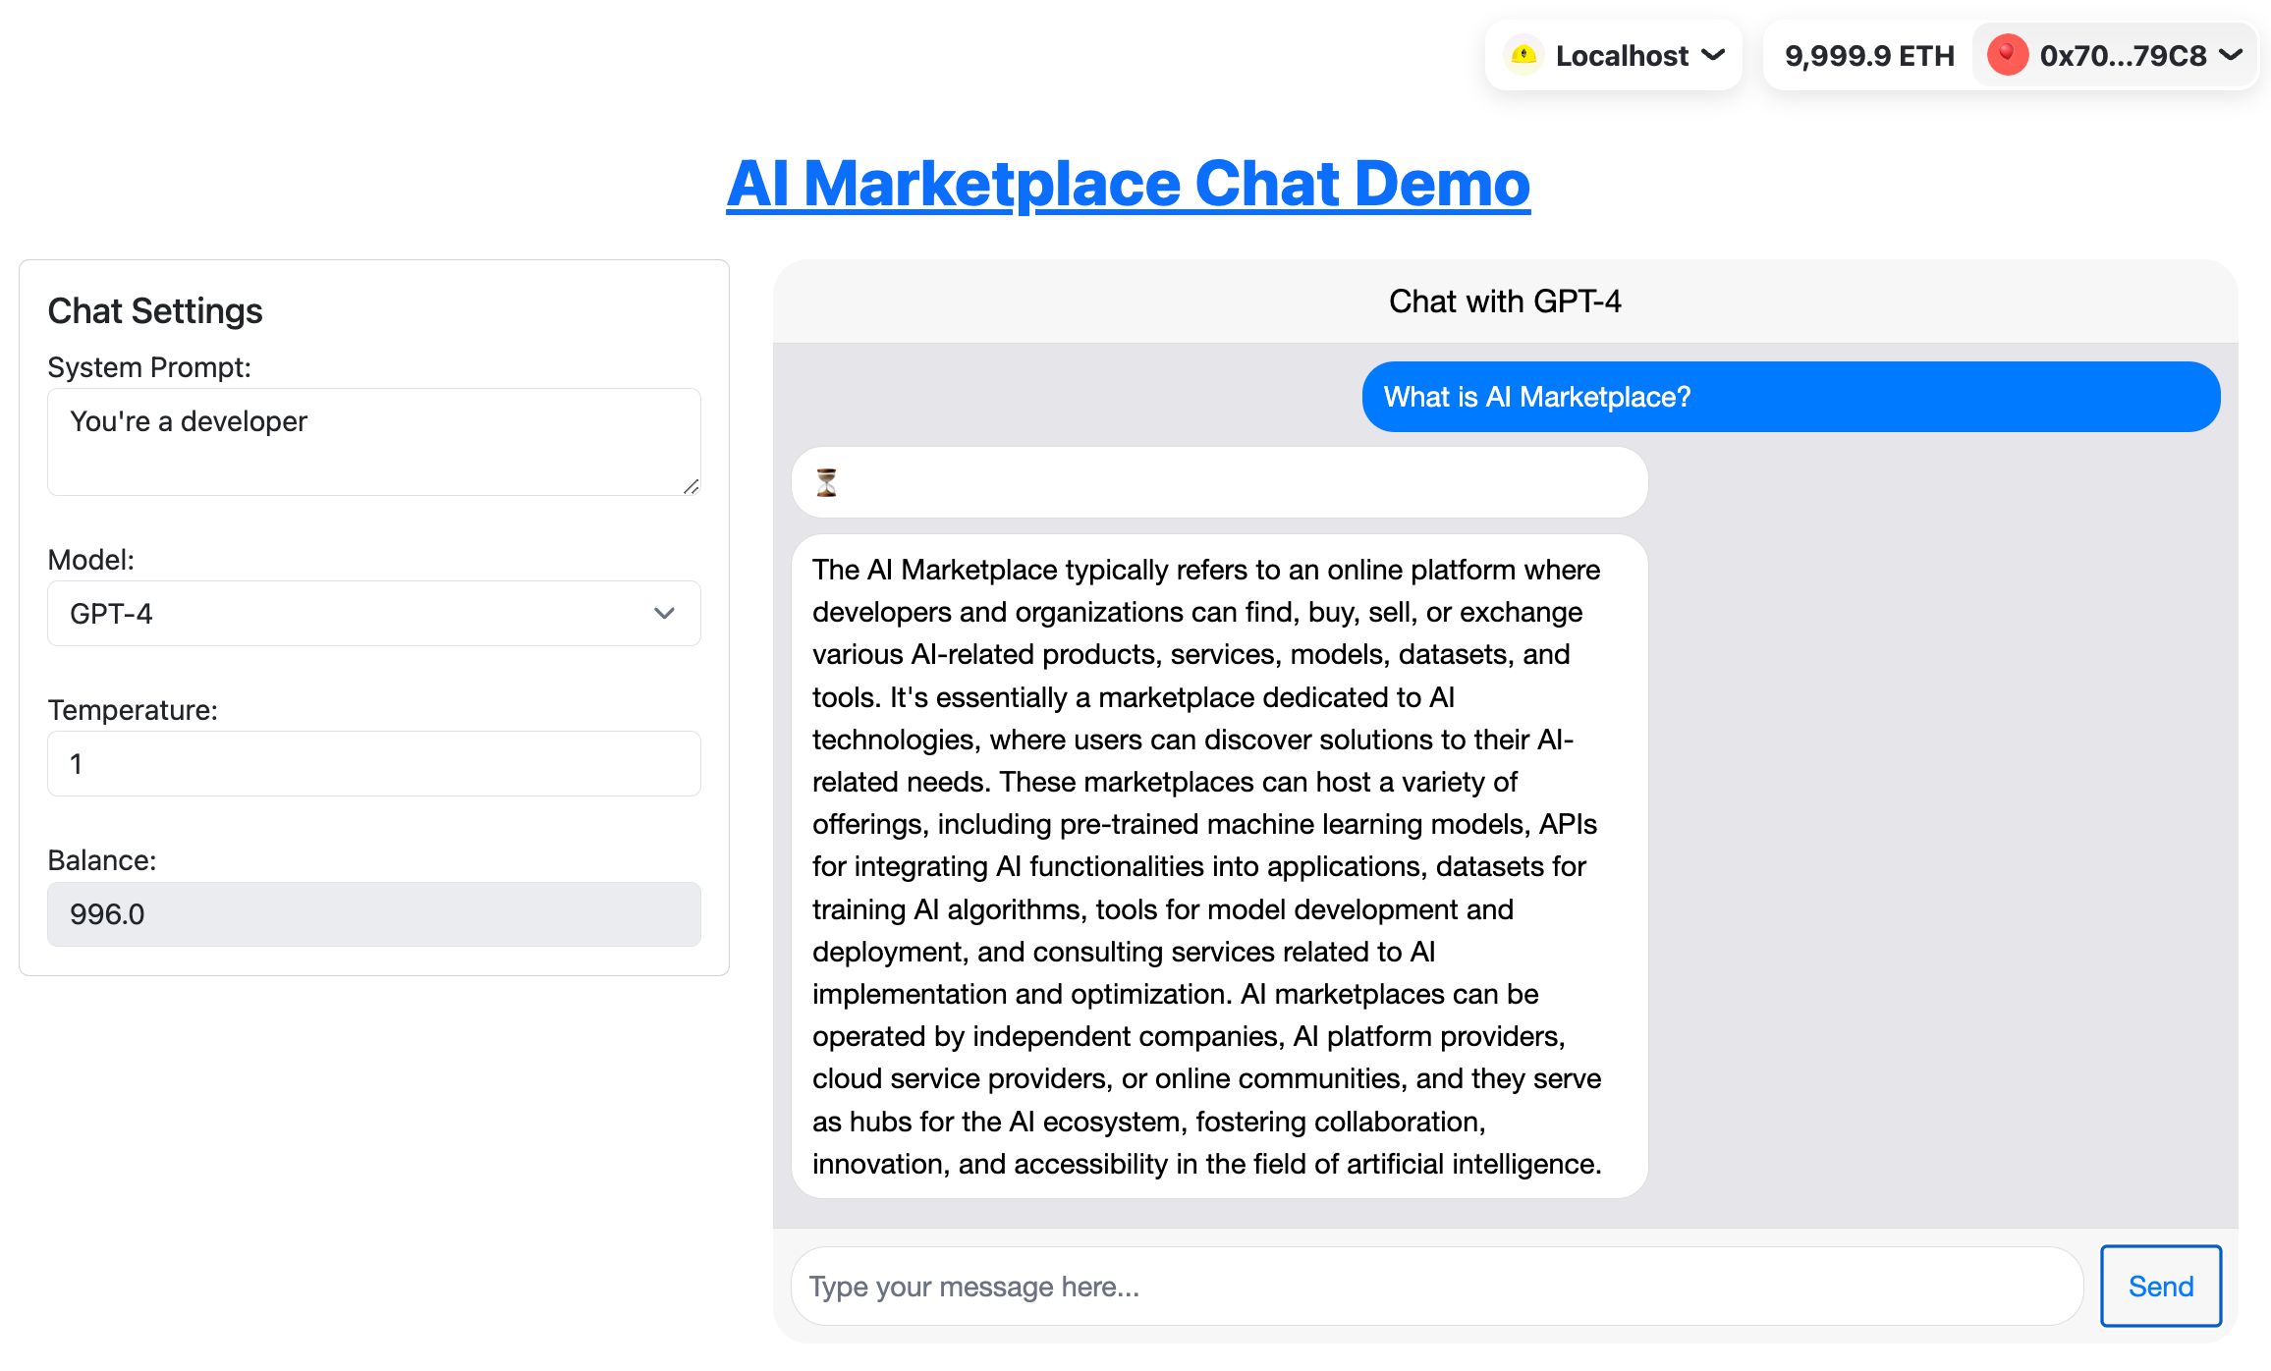Click the 'System Prompt:' label
The height and width of the screenshot is (1371, 2271).
[149, 367]
